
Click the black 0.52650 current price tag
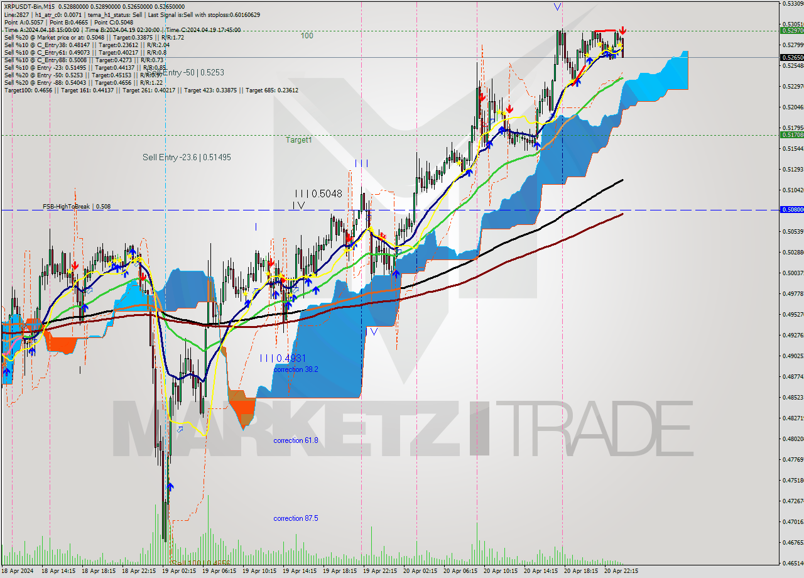coord(791,57)
